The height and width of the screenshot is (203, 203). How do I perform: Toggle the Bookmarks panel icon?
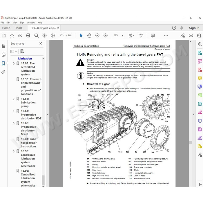[3, 63]
